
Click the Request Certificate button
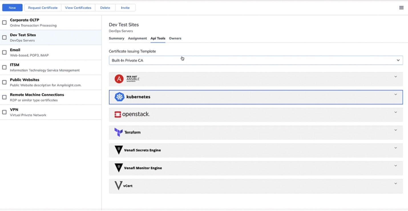point(43,8)
